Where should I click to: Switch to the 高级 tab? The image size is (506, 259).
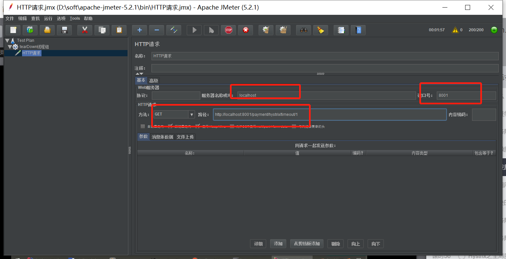tap(154, 81)
